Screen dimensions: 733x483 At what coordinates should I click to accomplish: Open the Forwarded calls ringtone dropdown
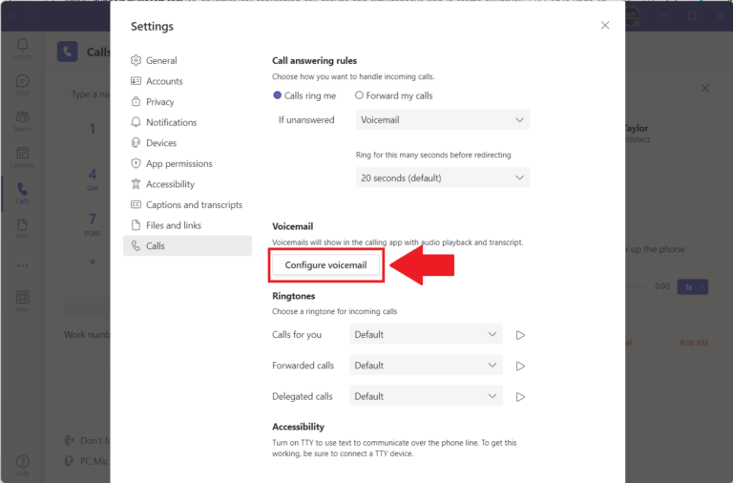(426, 366)
